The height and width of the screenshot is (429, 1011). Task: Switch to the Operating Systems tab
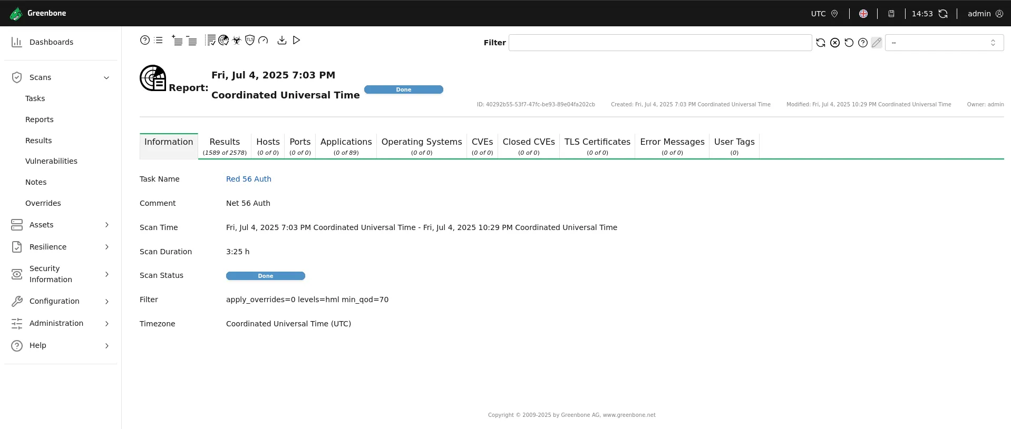coord(422,146)
